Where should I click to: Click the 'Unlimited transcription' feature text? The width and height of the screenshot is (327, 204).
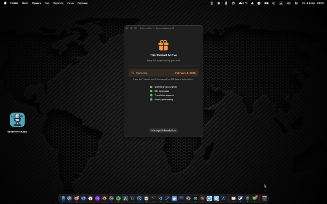166,87
